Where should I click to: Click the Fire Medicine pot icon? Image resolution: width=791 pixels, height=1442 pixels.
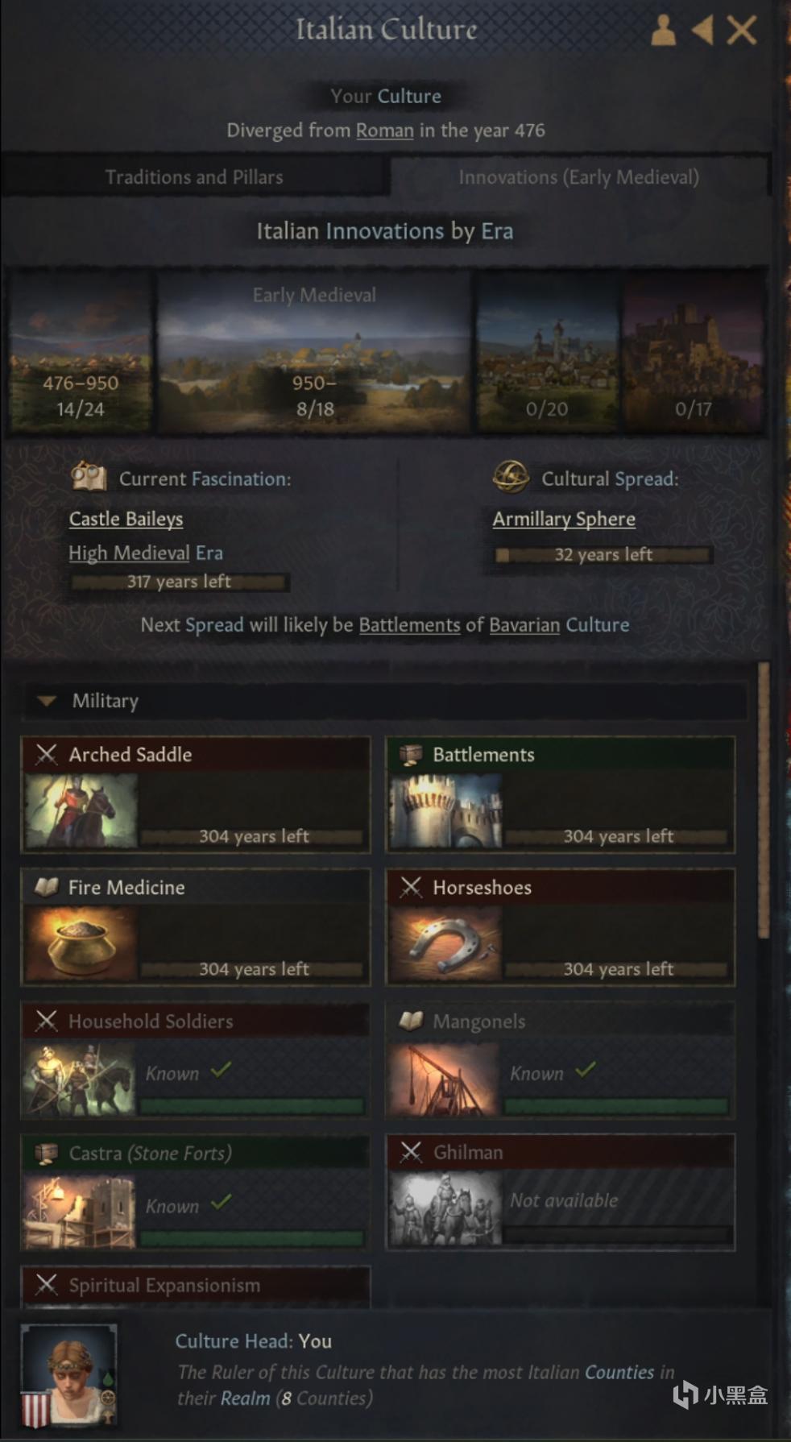coord(81,943)
